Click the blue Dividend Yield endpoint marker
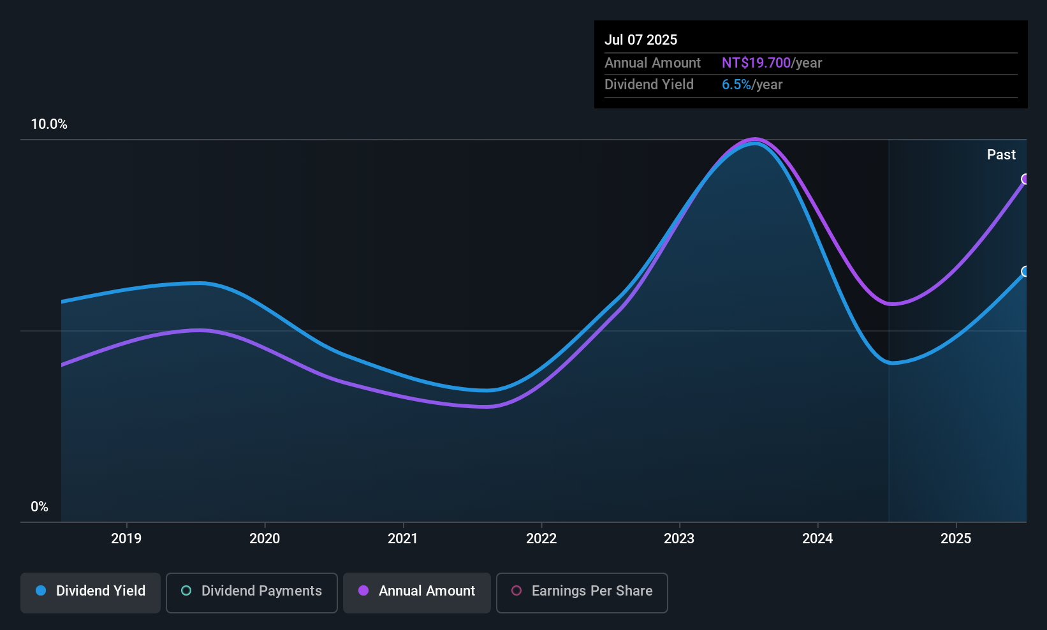1047x630 pixels. [1025, 272]
